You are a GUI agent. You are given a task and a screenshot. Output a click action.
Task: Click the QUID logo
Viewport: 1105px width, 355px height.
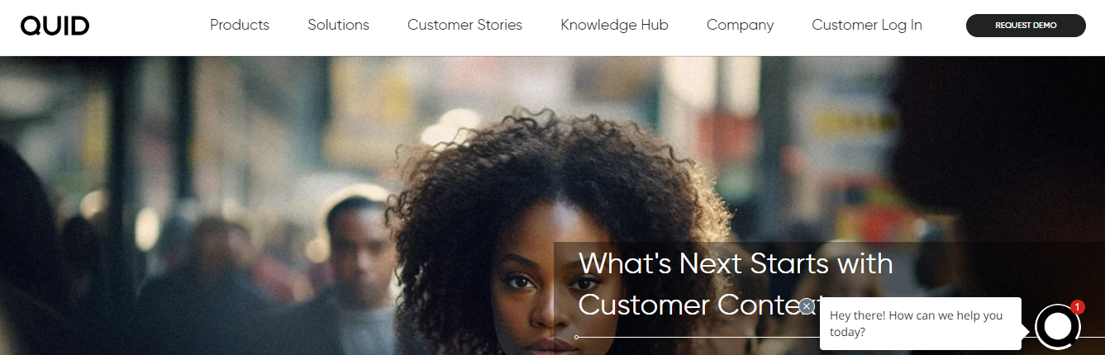(x=55, y=26)
